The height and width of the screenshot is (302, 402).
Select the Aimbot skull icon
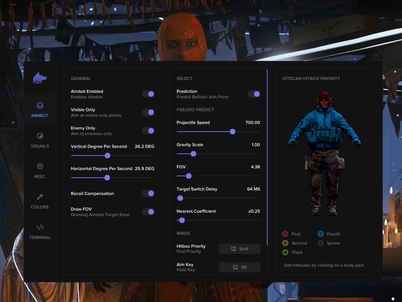click(x=40, y=105)
